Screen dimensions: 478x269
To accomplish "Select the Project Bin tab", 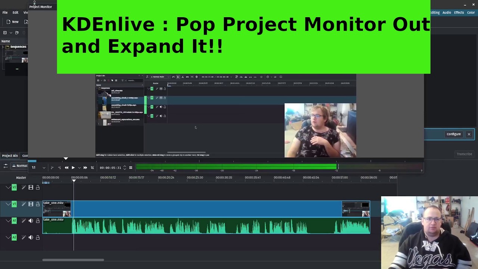I will click(x=10, y=156).
